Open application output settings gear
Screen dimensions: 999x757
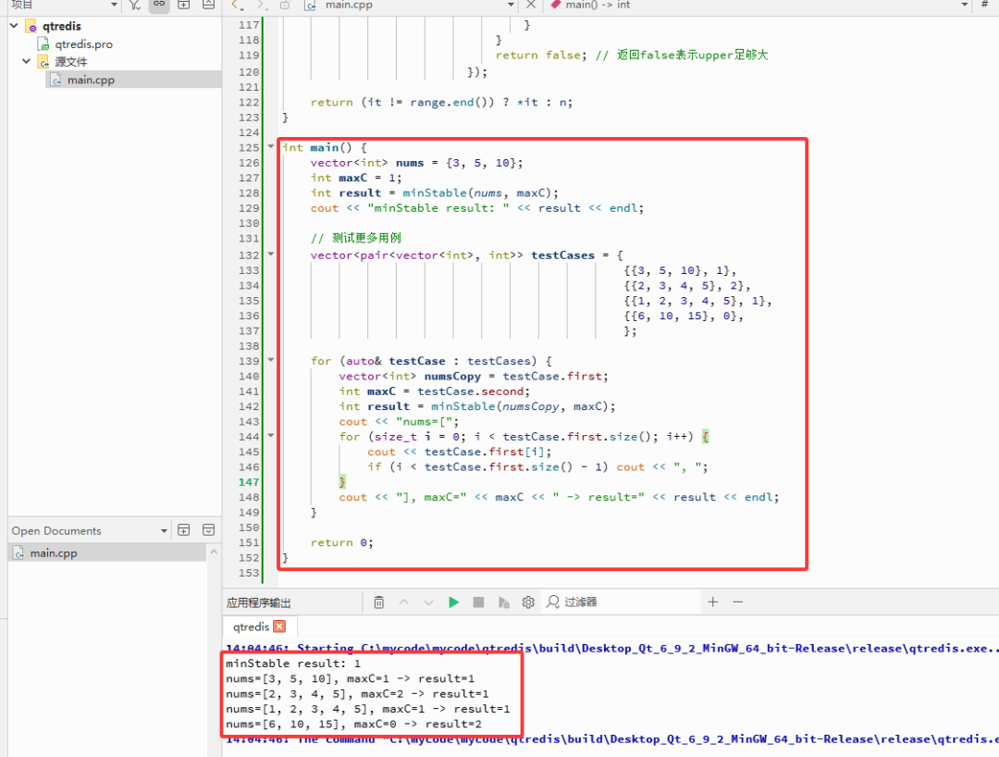point(528,602)
